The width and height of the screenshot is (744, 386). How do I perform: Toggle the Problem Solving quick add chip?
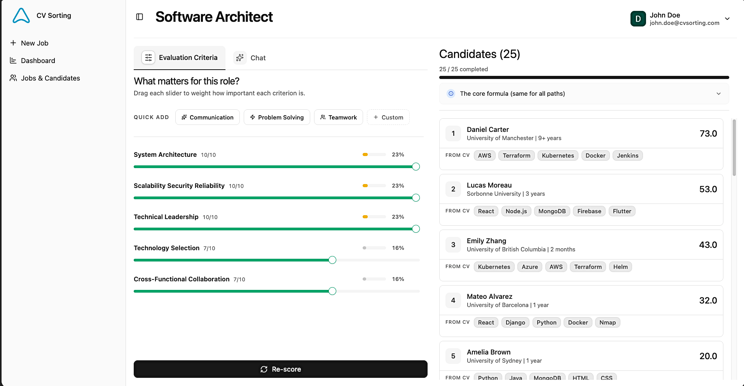pos(277,117)
